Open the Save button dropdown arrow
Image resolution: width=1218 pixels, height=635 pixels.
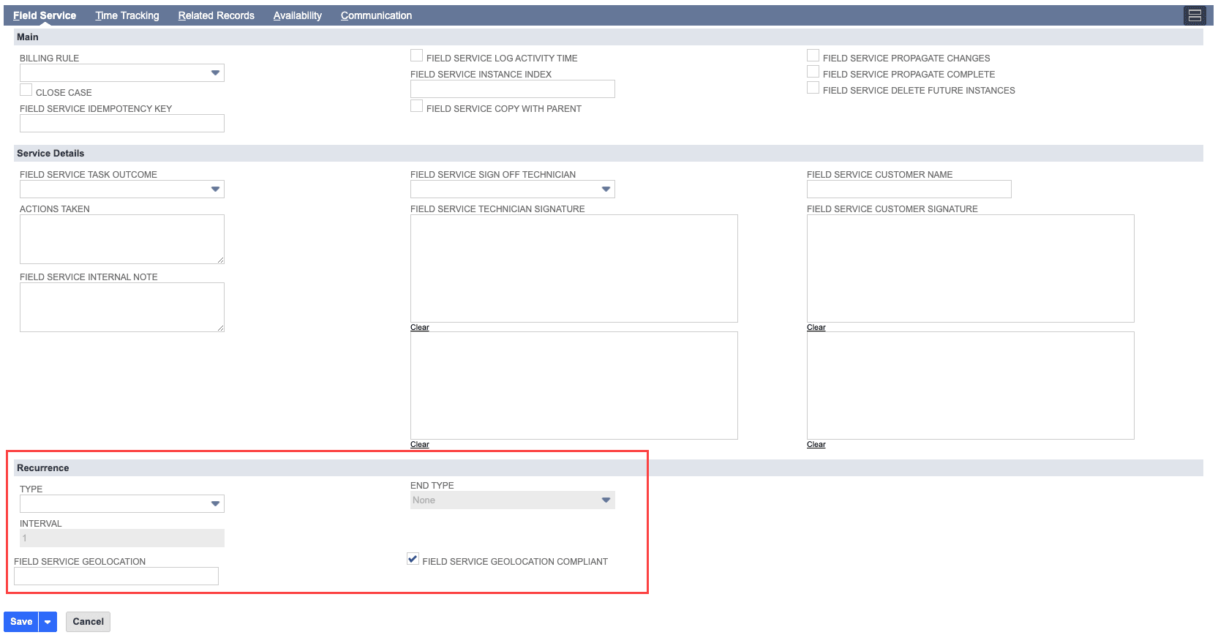(48, 622)
